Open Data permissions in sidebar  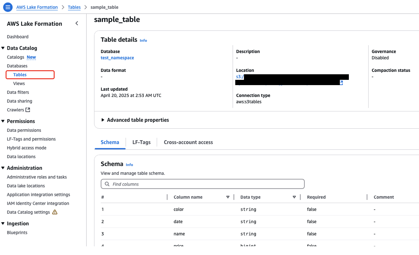pyautogui.click(x=24, y=130)
